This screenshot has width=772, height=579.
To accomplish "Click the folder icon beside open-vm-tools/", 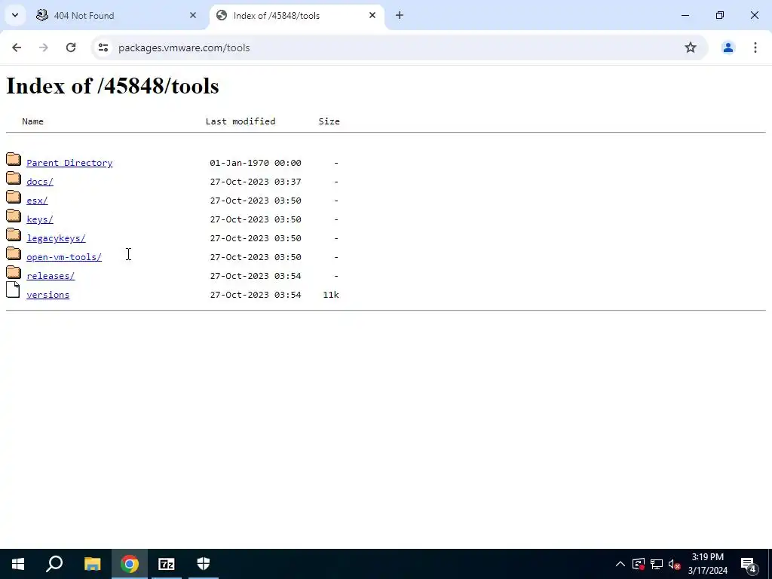I will click(14, 253).
